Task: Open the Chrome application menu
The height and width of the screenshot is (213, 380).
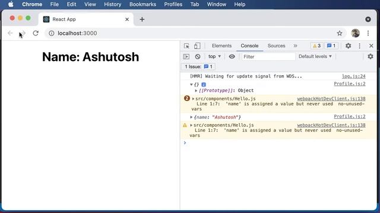Action: click(32, 4)
